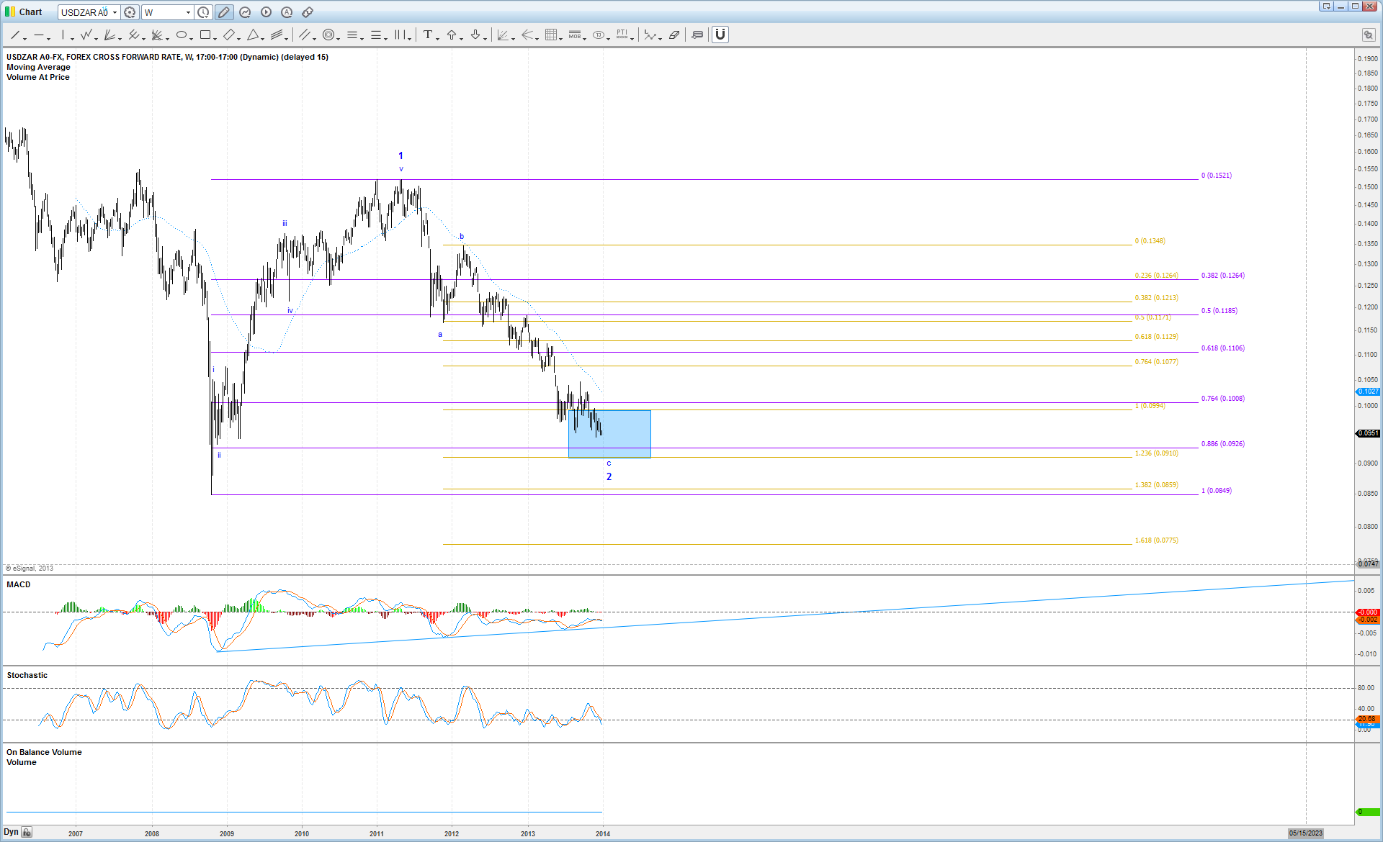Select the ellipse drawing tool
The height and width of the screenshot is (842, 1383).
[x=182, y=35]
